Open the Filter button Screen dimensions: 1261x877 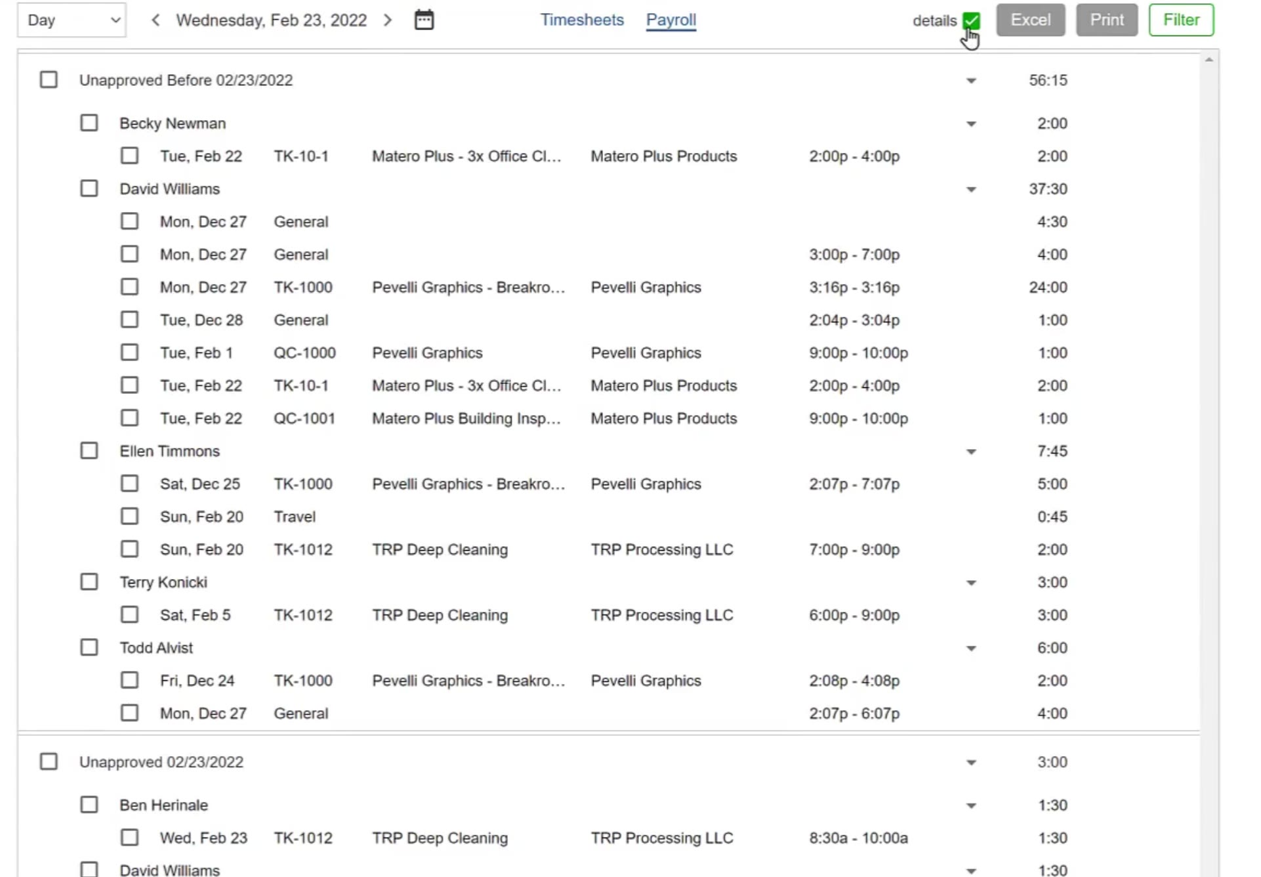coord(1181,20)
